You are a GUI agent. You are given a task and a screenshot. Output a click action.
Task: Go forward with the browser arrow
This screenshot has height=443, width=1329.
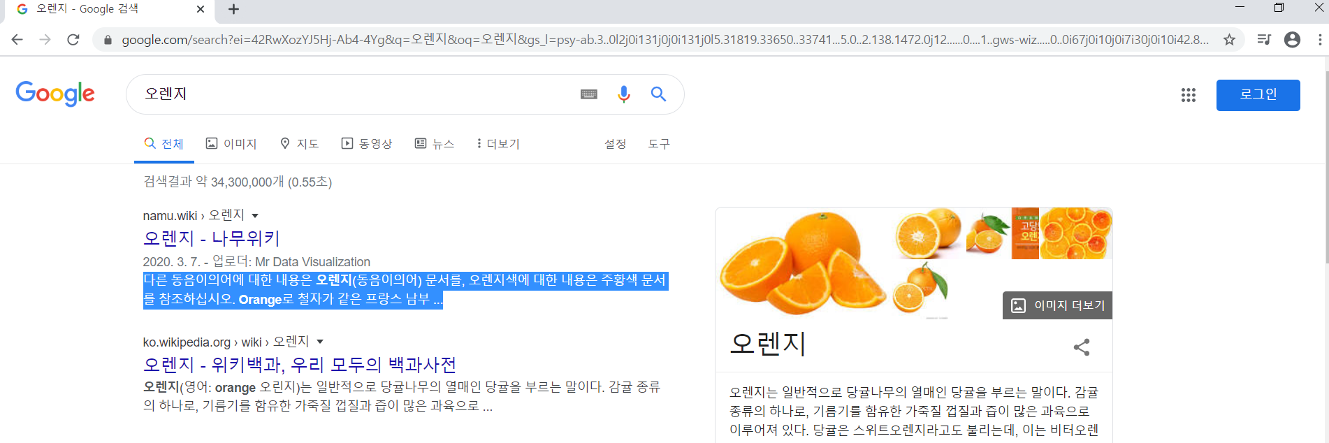45,40
